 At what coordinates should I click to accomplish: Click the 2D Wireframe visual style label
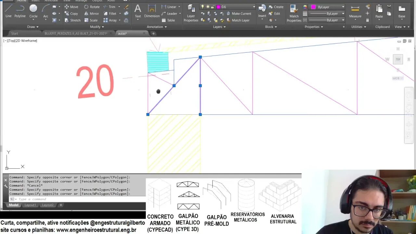click(27, 41)
